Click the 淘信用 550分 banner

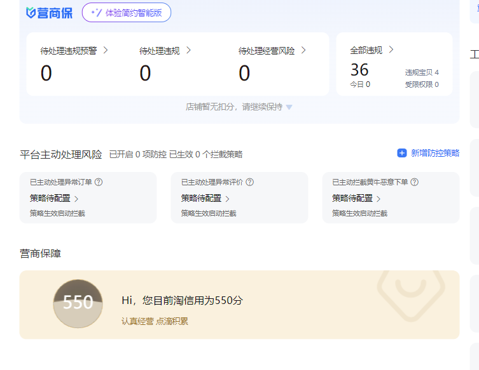click(x=239, y=305)
